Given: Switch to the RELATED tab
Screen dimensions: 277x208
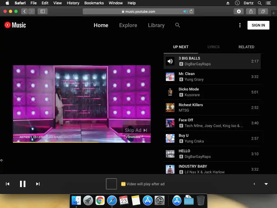Looking at the screenshot, I should 246,47.
